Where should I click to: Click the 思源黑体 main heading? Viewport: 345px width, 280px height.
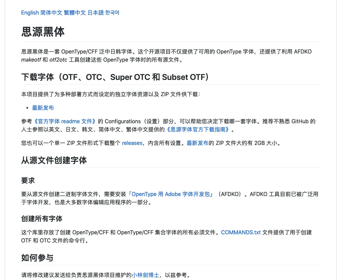pyautogui.click(x=43, y=32)
